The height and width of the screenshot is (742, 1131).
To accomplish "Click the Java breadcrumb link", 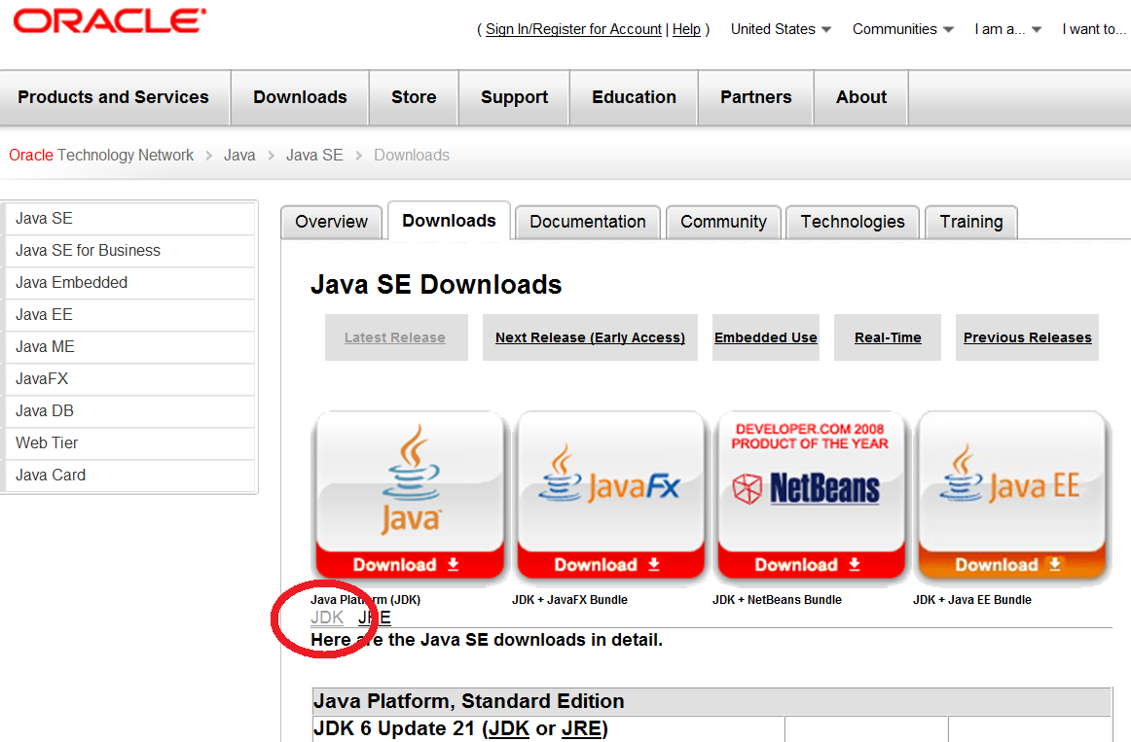I will point(239,156).
